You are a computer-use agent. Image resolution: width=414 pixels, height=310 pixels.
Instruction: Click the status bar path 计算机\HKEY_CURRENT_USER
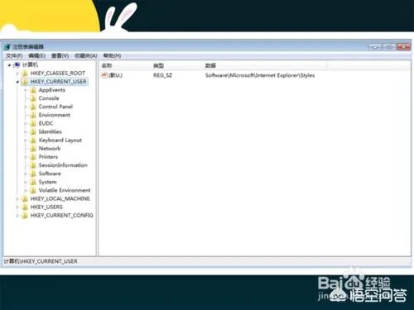point(41,261)
